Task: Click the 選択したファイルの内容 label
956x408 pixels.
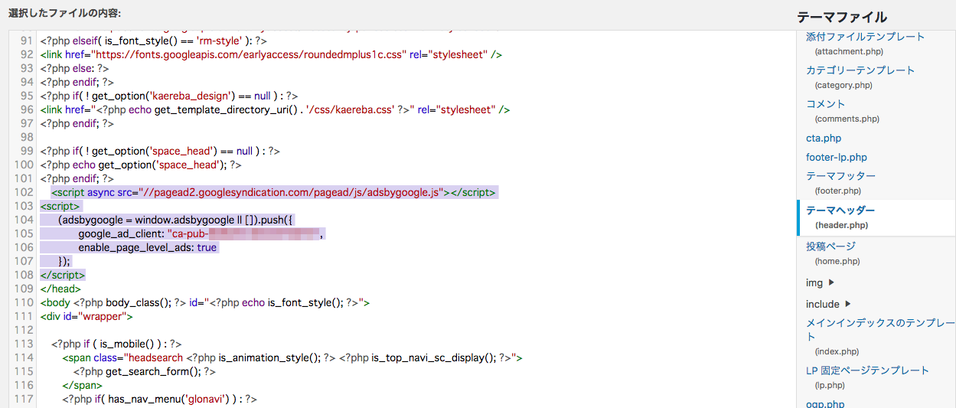Action: click(x=64, y=14)
